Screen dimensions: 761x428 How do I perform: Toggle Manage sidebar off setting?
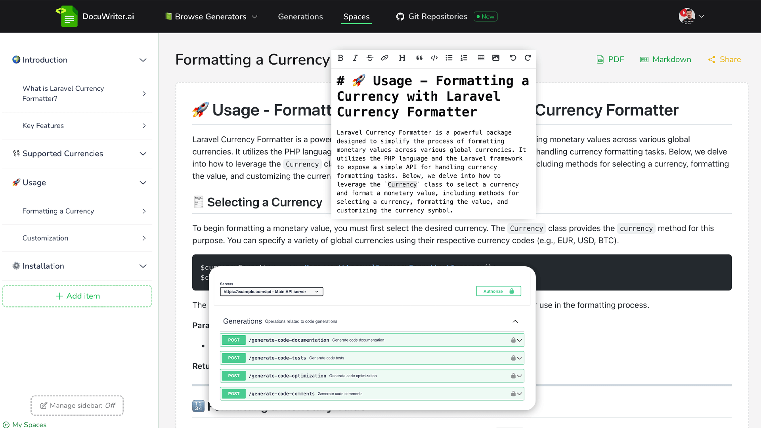pyautogui.click(x=77, y=405)
